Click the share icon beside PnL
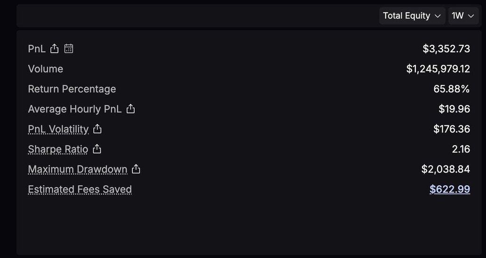The image size is (486, 258). pyautogui.click(x=54, y=49)
